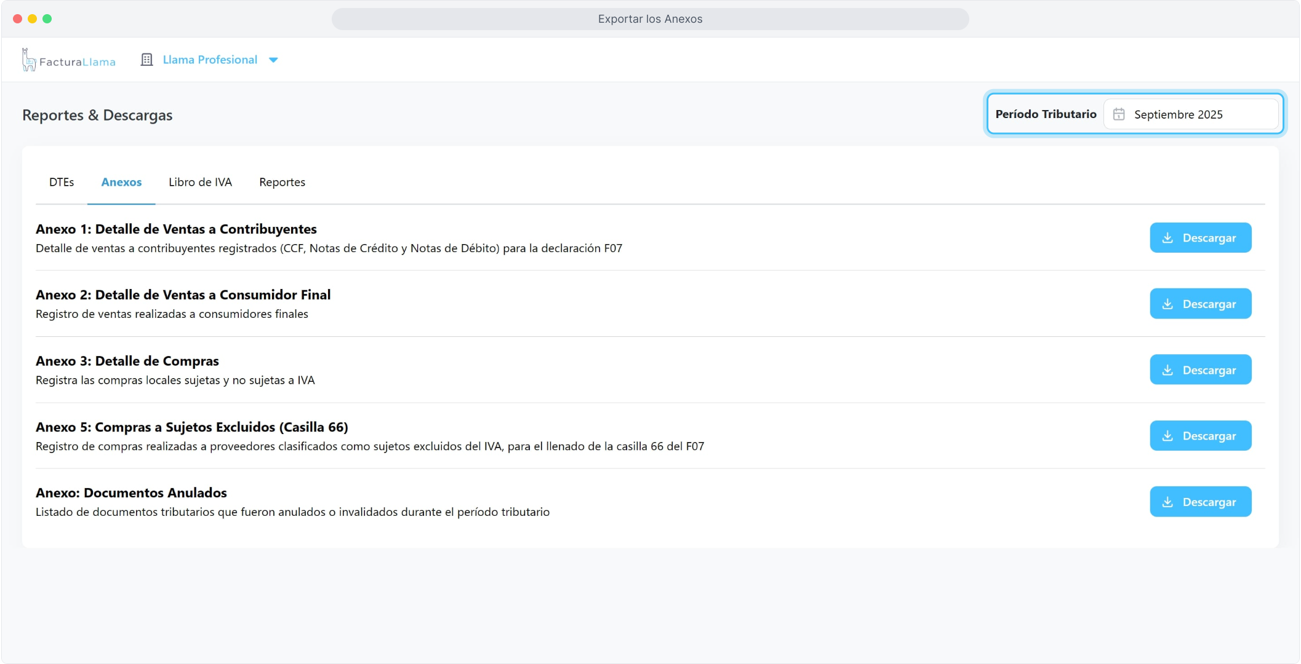The image size is (1301, 664).
Task: Click the building icon beside Llama Profesional
Action: click(x=146, y=60)
